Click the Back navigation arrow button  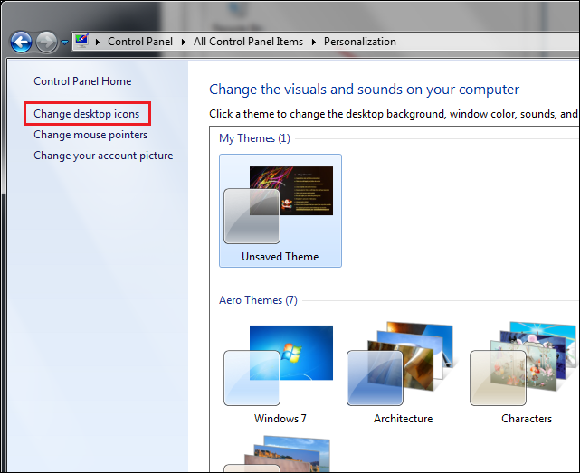[x=21, y=42]
